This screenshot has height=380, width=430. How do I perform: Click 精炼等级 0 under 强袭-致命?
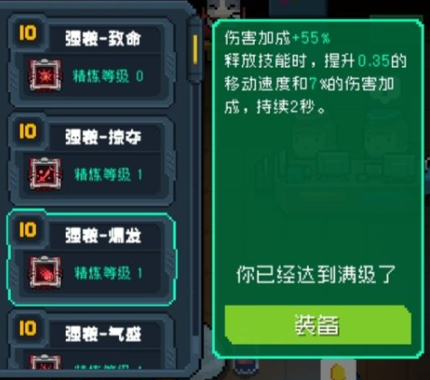[107, 76]
